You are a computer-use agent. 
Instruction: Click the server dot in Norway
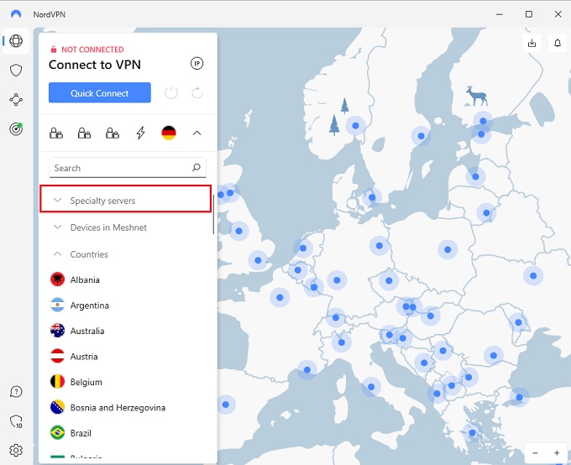(x=355, y=126)
